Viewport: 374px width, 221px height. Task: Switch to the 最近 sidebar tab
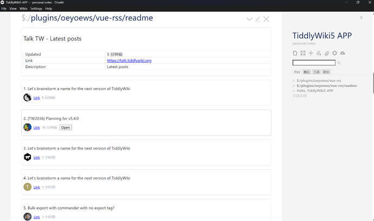(x=306, y=72)
